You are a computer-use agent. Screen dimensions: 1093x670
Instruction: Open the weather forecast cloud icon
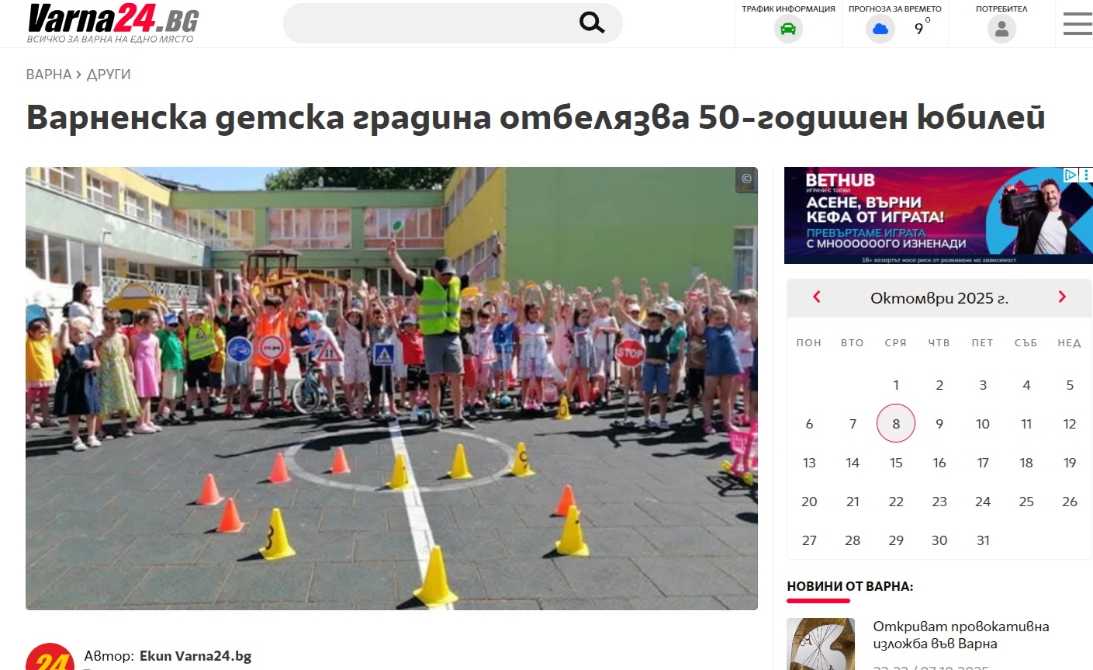coord(880,30)
